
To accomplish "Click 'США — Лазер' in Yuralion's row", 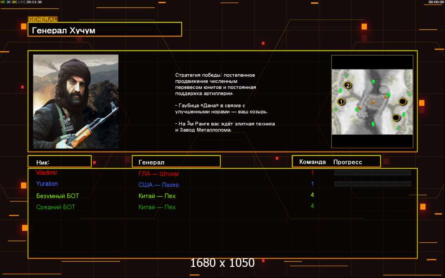I will point(159,185).
